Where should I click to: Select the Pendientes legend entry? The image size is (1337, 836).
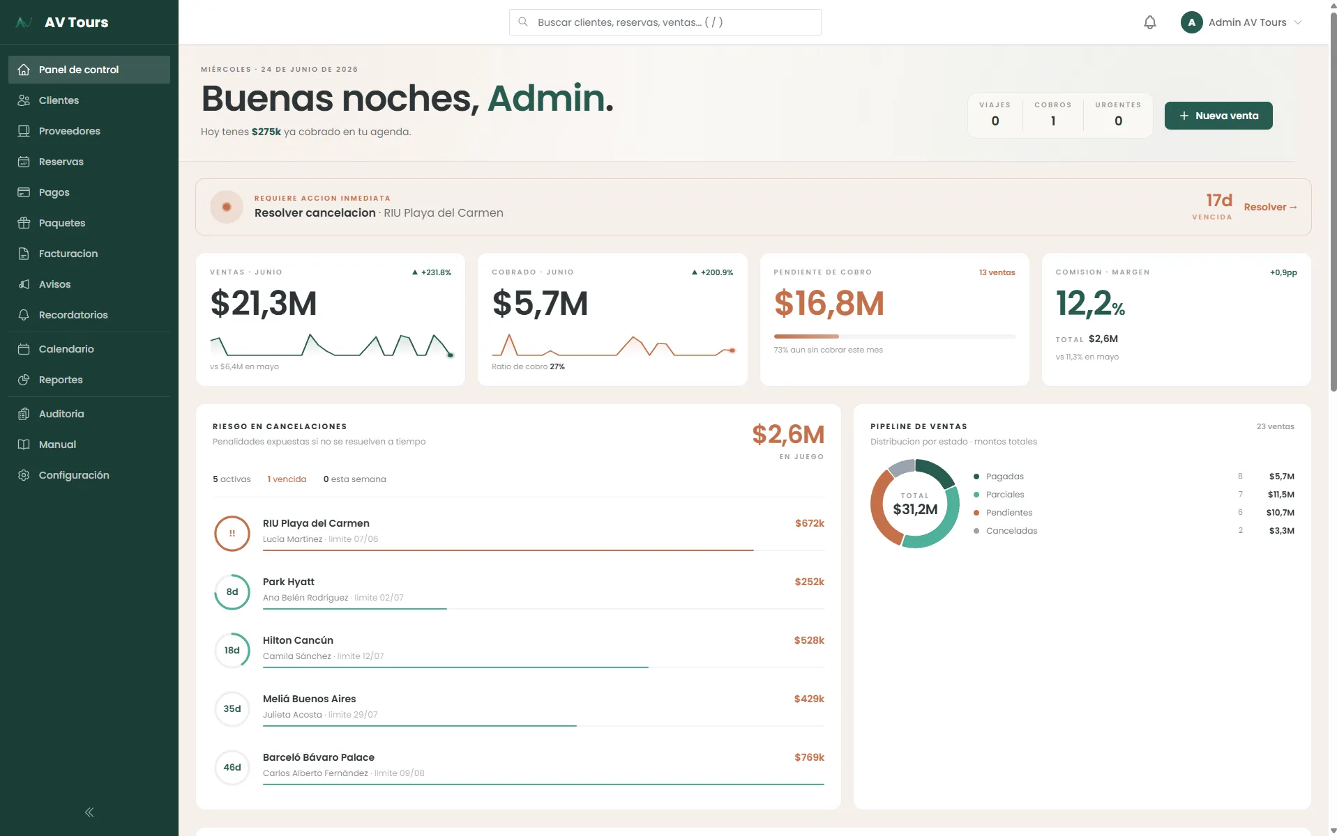pyautogui.click(x=1133, y=513)
